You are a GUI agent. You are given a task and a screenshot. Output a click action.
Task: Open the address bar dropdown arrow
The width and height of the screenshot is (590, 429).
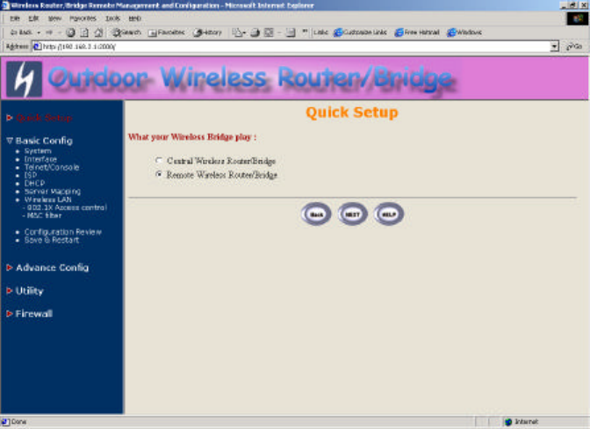[554, 47]
